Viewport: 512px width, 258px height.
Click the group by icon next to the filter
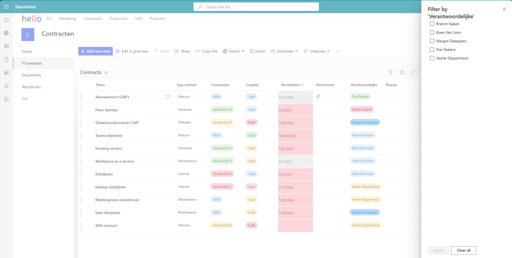tap(402, 72)
